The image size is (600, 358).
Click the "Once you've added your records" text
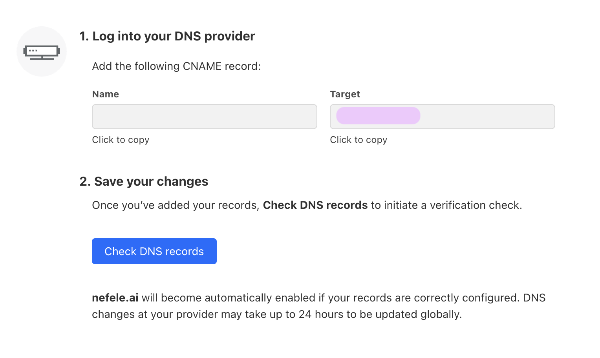[x=176, y=205]
